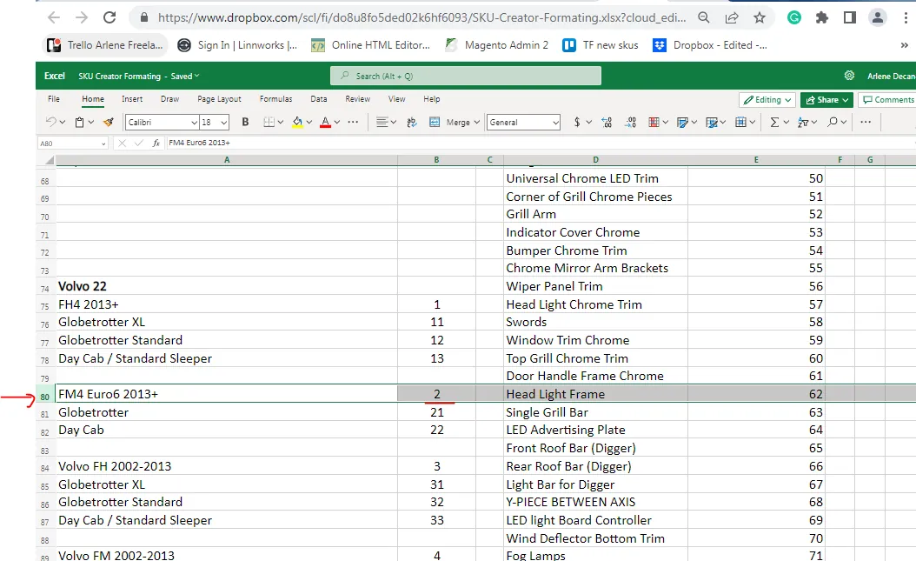
Task: Click the browser address bar URL
Action: tap(421, 17)
